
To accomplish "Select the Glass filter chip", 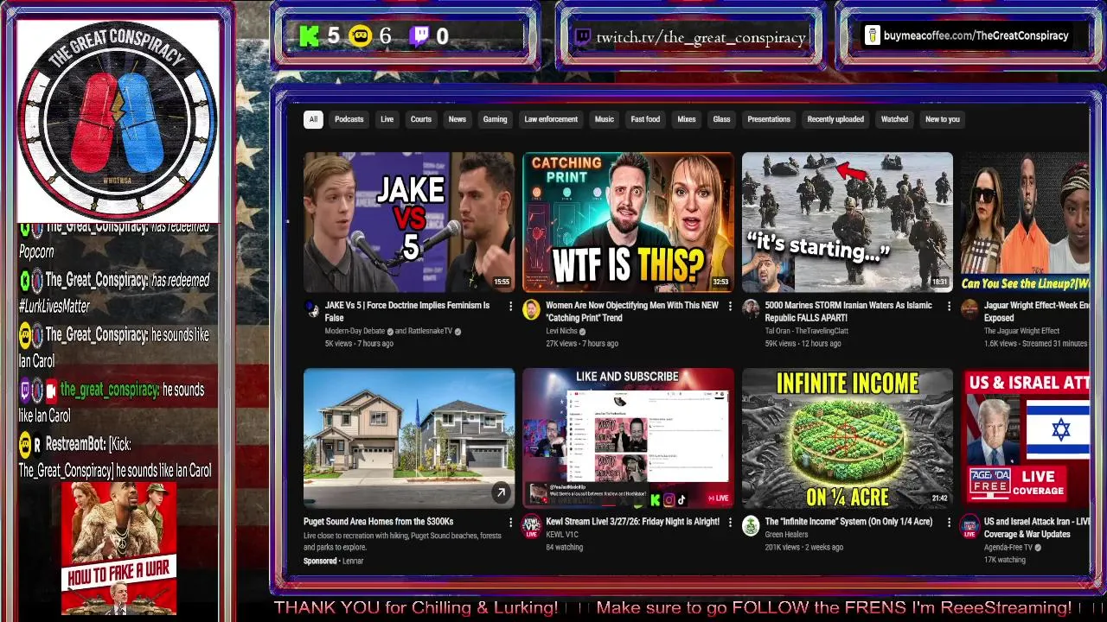I will (x=721, y=119).
